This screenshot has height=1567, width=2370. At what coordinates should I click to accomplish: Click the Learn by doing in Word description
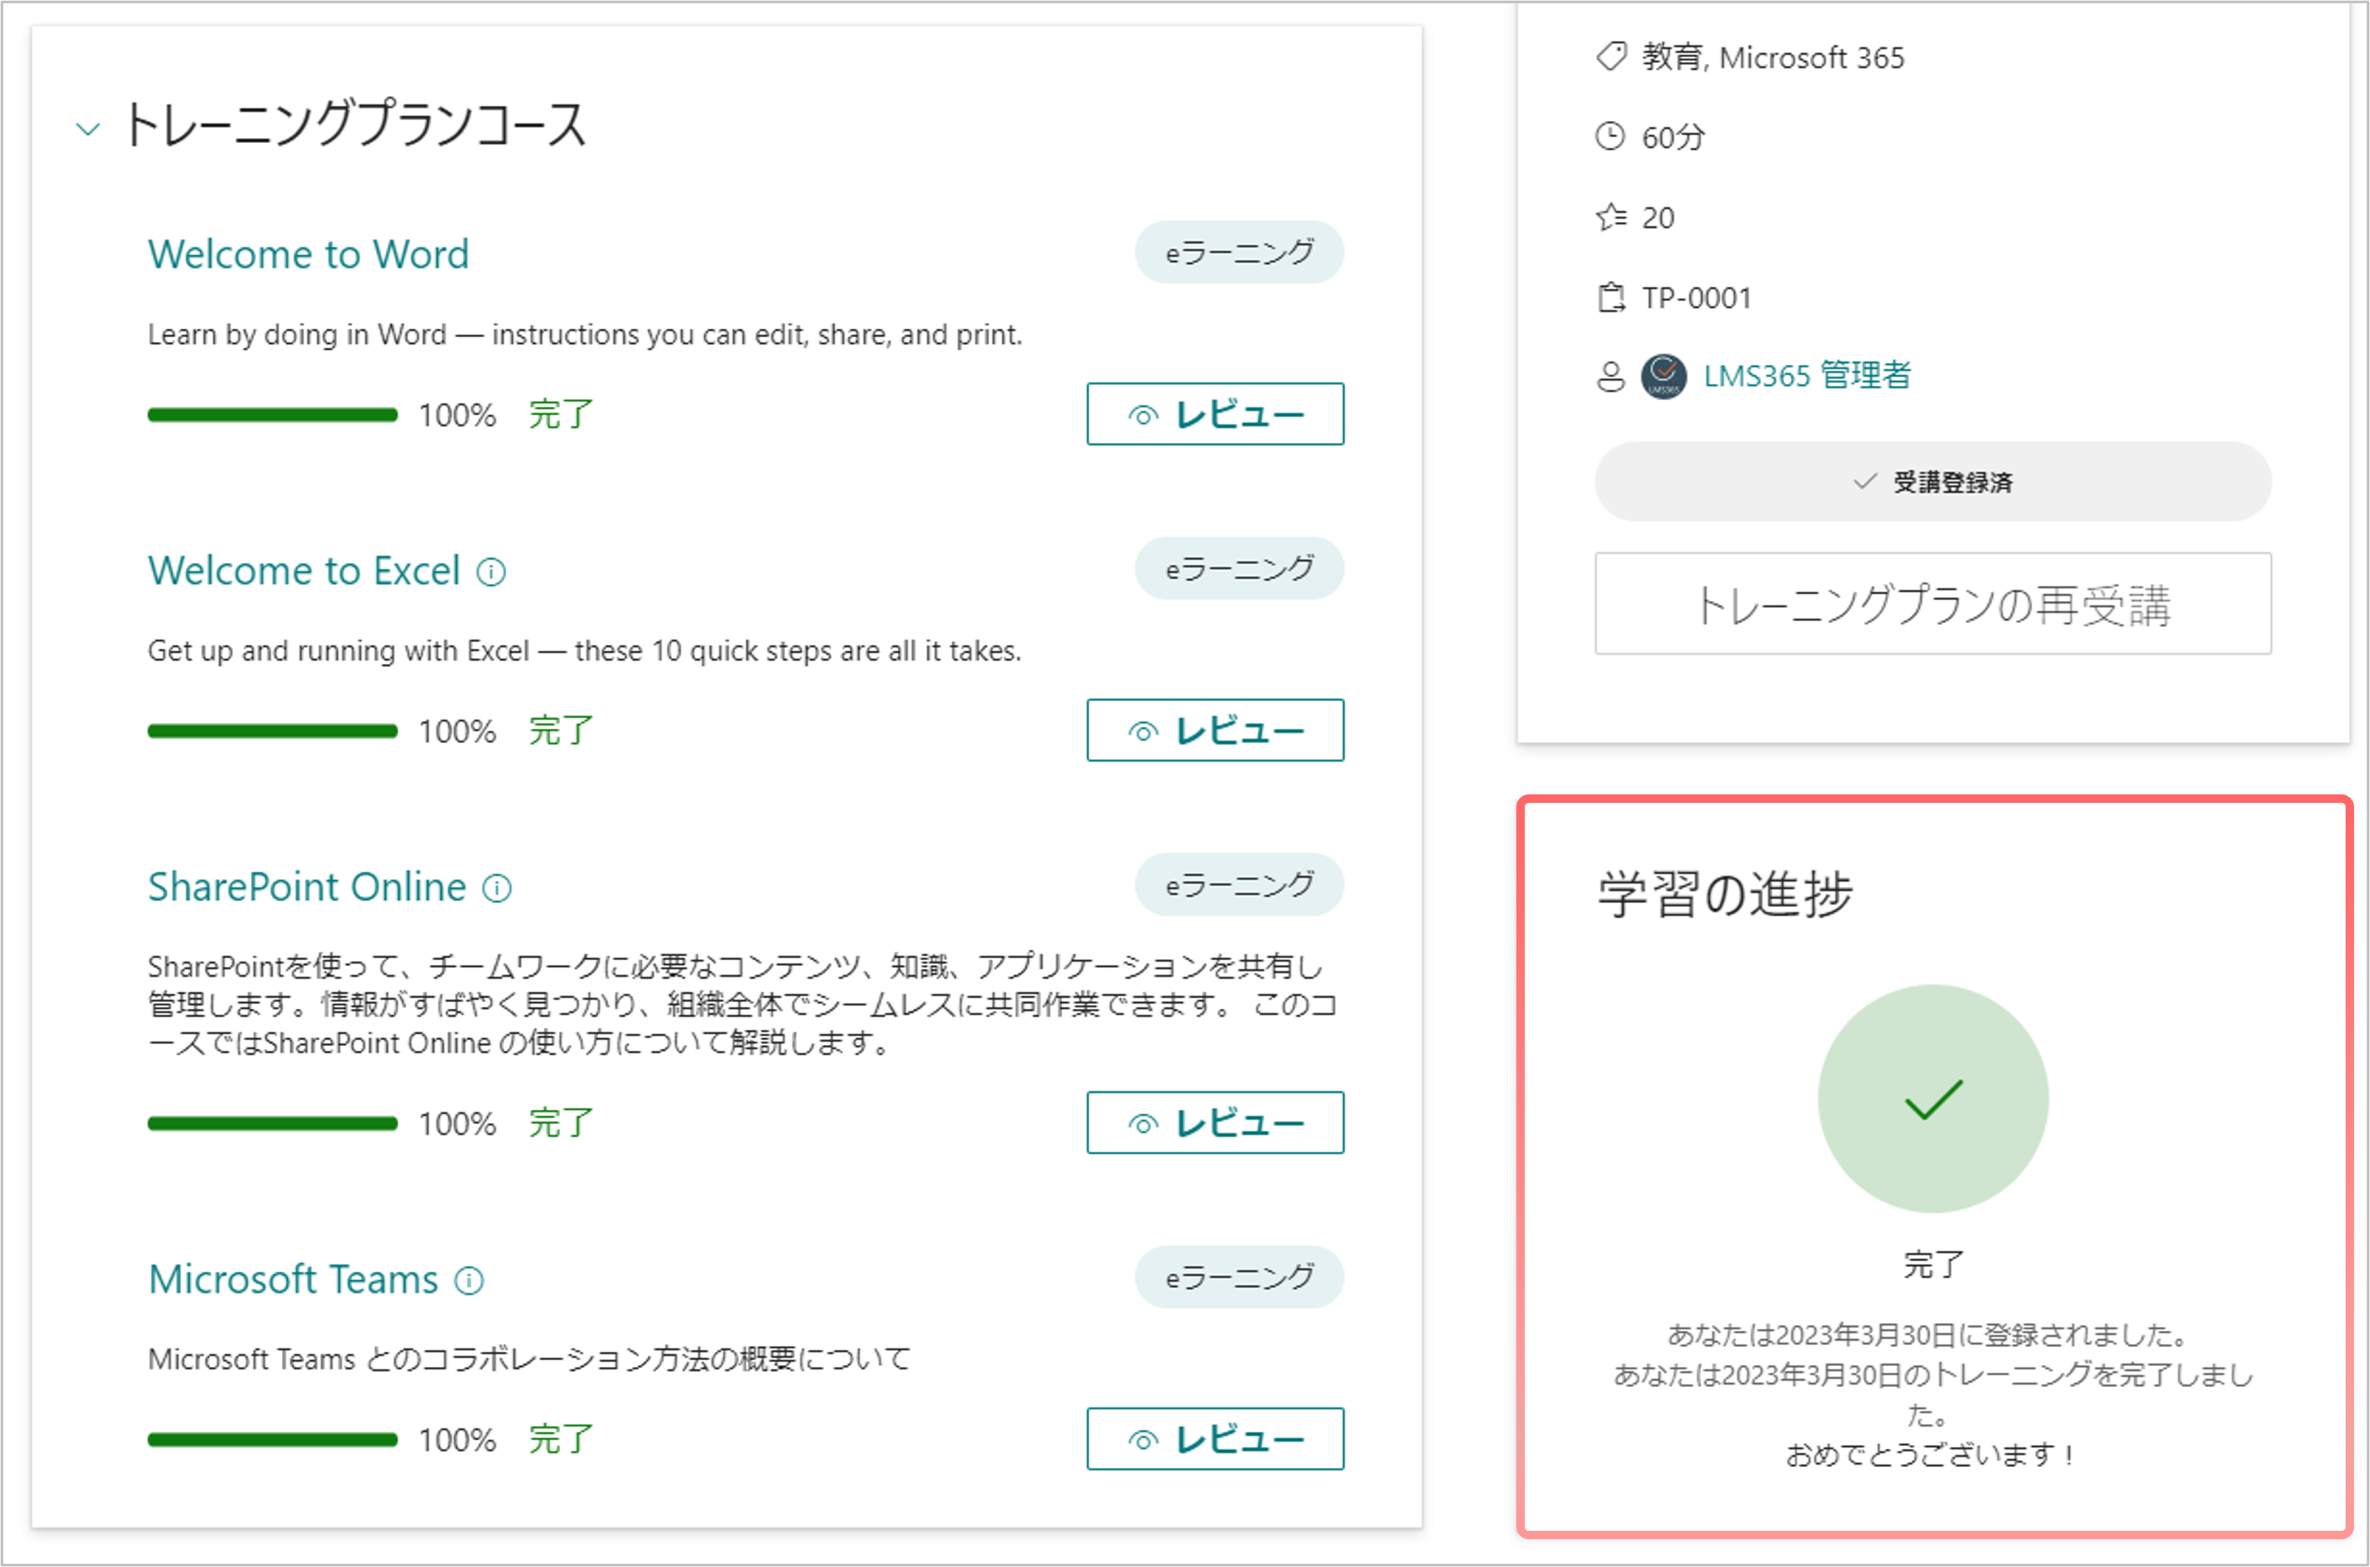585,335
